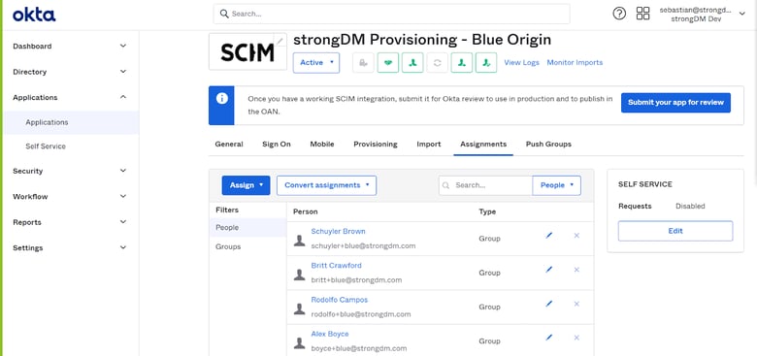Open the help question mark icon
Viewport: 757px width, 356px height.
[x=619, y=14]
